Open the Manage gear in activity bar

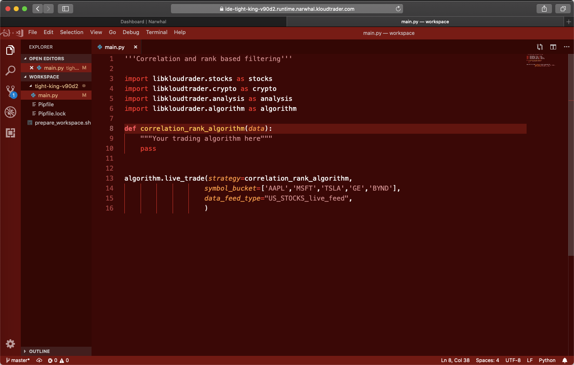point(10,344)
